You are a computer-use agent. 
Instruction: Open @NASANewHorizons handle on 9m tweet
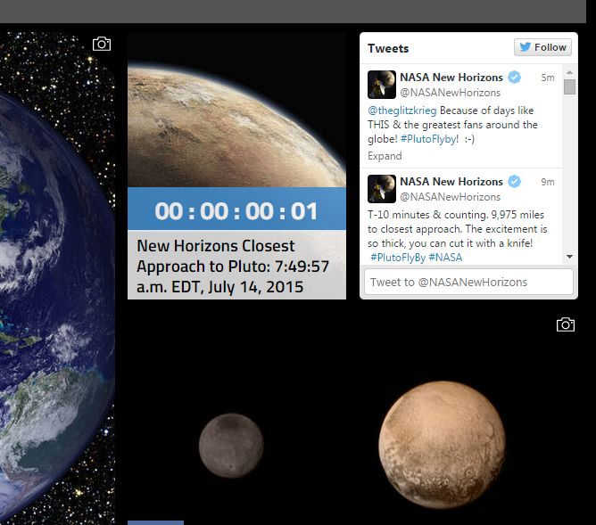450,197
